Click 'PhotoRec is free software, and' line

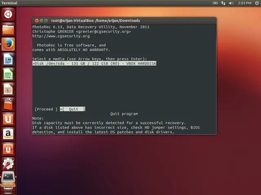[71, 45]
